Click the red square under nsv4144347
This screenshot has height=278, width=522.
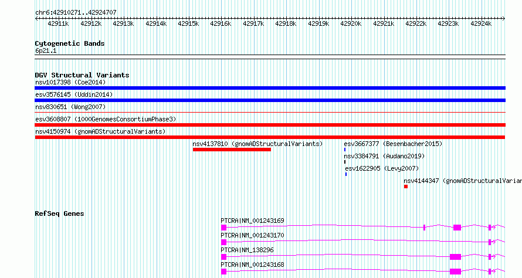coord(406,187)
